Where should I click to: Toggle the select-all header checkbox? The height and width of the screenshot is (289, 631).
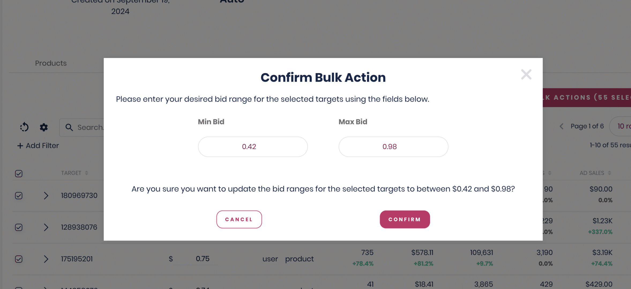coord(19,174)
